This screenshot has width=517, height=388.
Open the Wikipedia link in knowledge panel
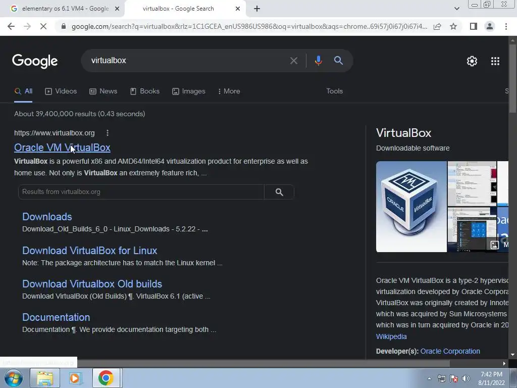(391, 336)
